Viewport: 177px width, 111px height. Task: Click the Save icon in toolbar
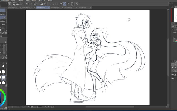click(21, 4)
